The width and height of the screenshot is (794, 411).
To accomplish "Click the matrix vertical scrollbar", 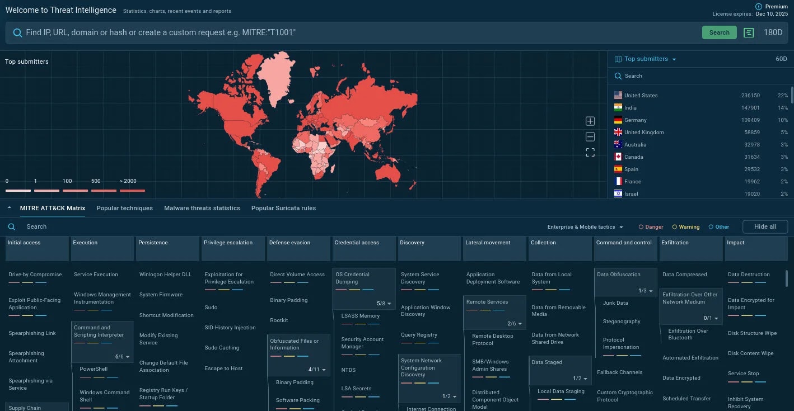I will click(x=788, y=278).
